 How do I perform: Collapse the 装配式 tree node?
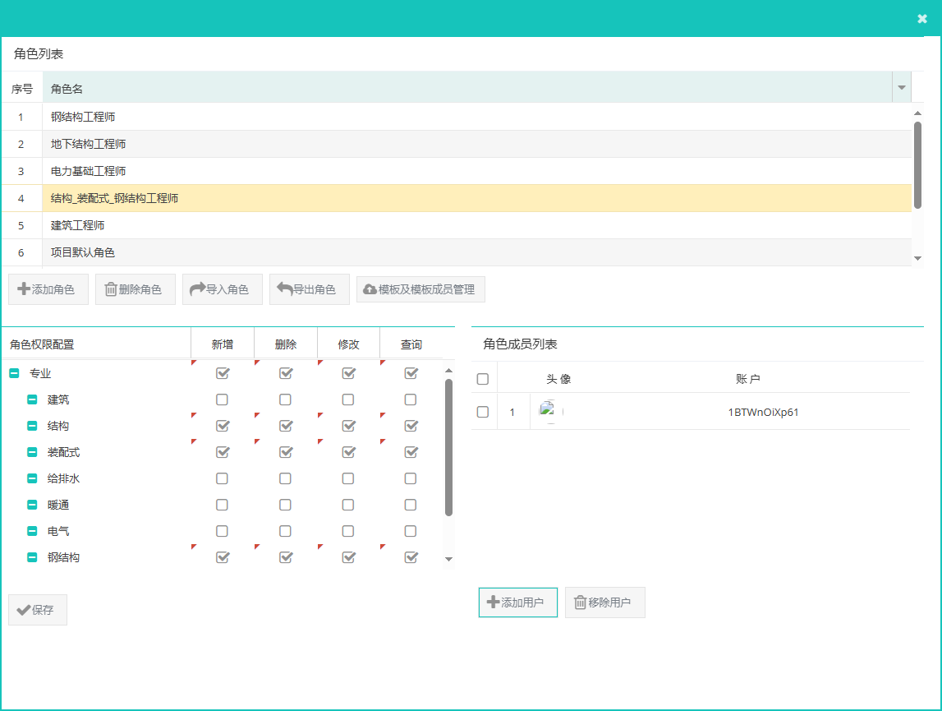(32, 452)
